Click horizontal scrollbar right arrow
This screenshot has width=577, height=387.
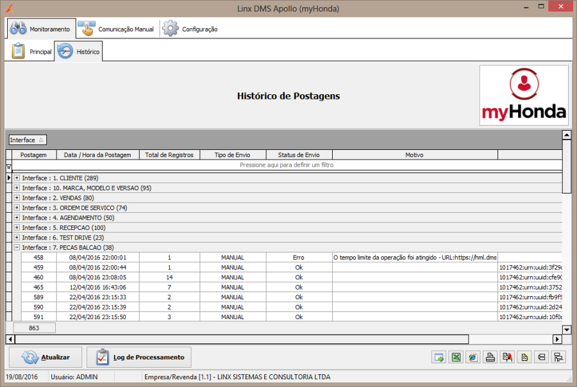pyautogui.click(x=557, y=339)
